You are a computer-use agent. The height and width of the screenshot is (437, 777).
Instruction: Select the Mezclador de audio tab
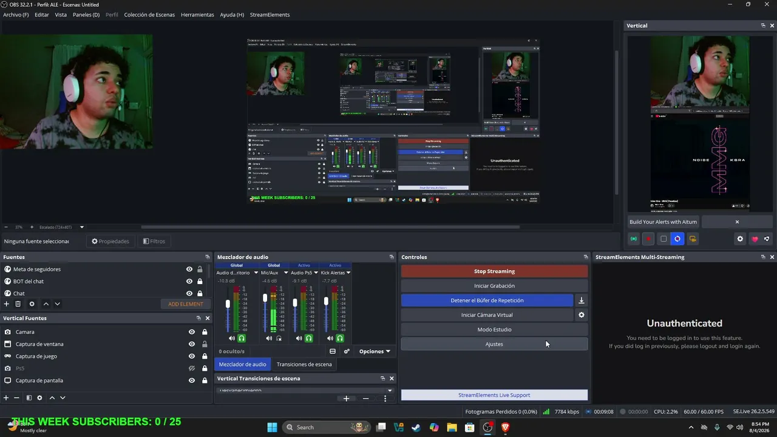pos(242,364)
